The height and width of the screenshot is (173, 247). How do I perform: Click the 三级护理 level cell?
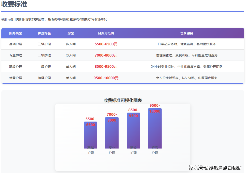[x=44, y=44]
